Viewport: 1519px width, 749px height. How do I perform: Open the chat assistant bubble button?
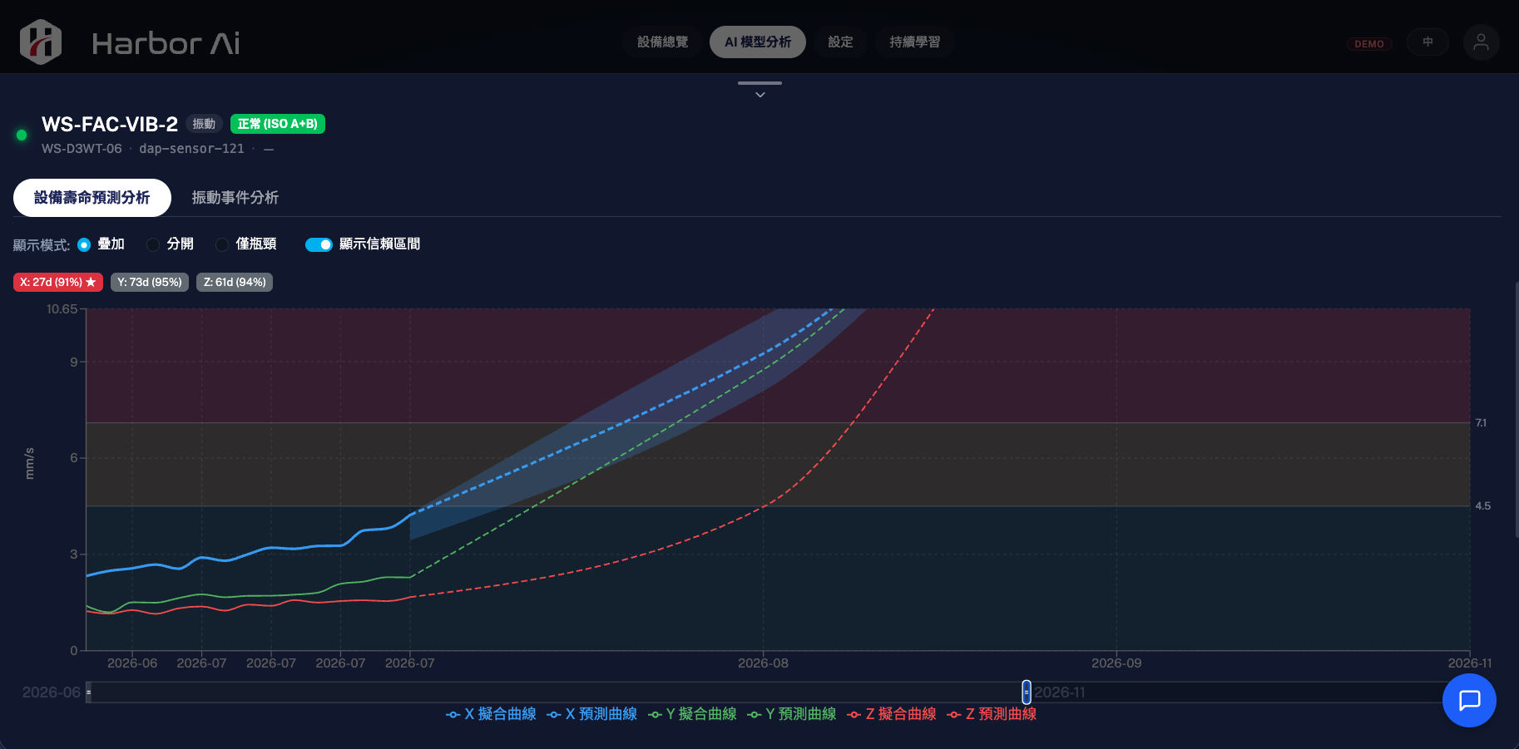tap(1469, 700)
